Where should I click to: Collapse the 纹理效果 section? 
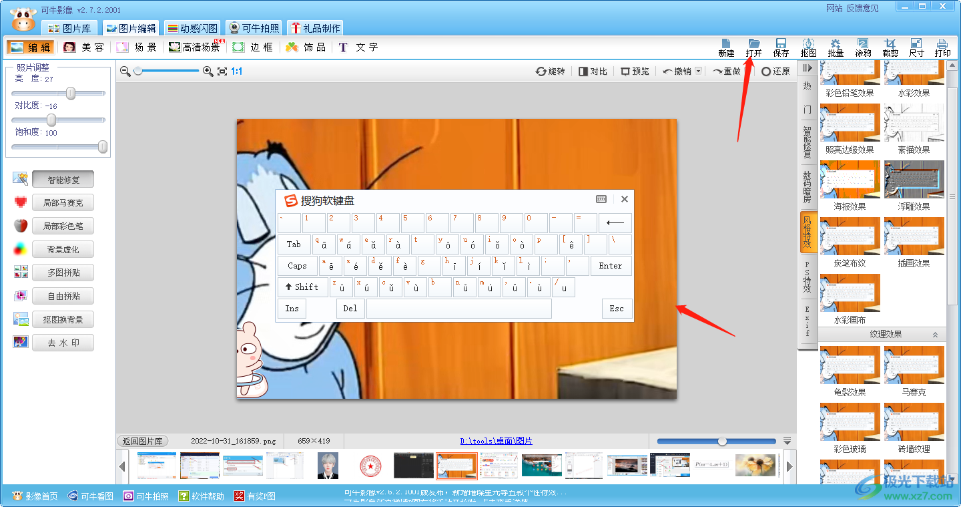[935, 335]
